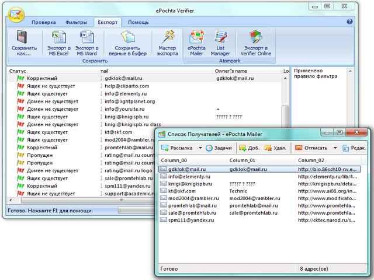Click the Lo column header in Verifier
Viewport: 374px width, 280px height.
pyautogui.click(x=286, y=71)
